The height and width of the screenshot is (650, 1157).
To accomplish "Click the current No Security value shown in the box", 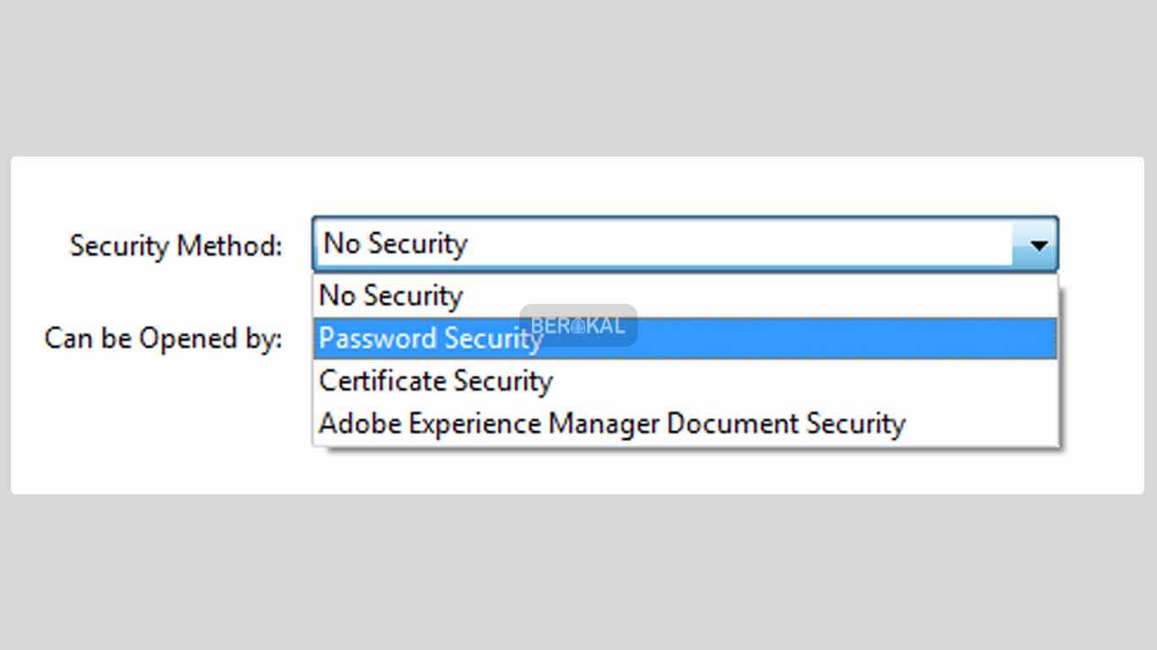I will [x=396, y=244].
